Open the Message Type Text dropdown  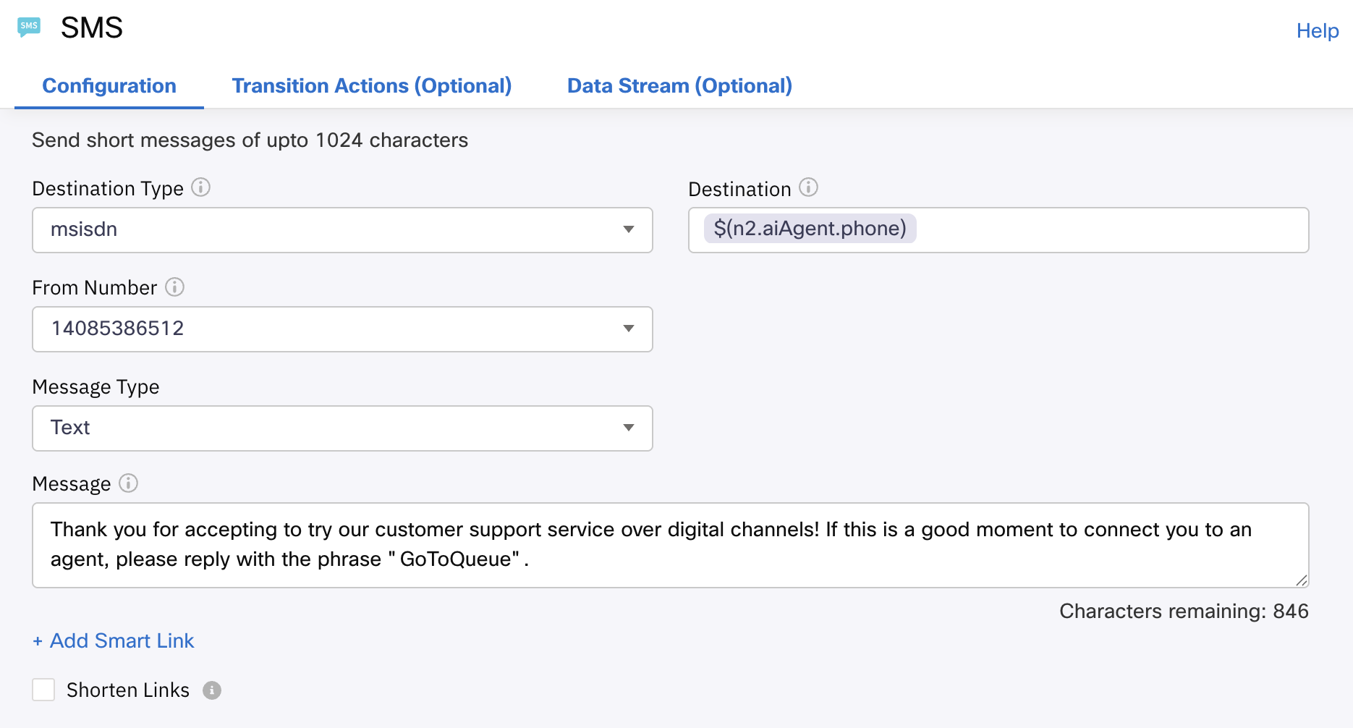pos(342,428)
